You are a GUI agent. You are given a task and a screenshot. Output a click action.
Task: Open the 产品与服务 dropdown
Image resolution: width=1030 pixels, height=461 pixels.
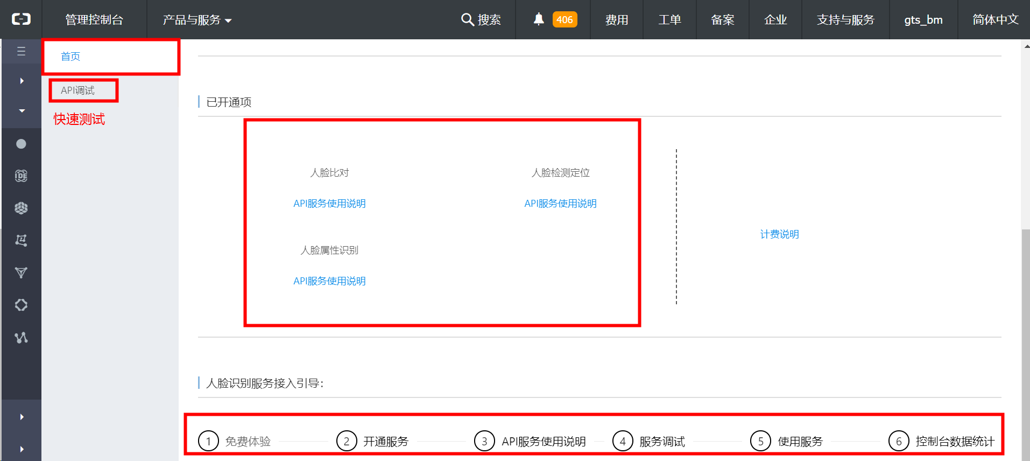pyautogui.click(x=197, y=20)
